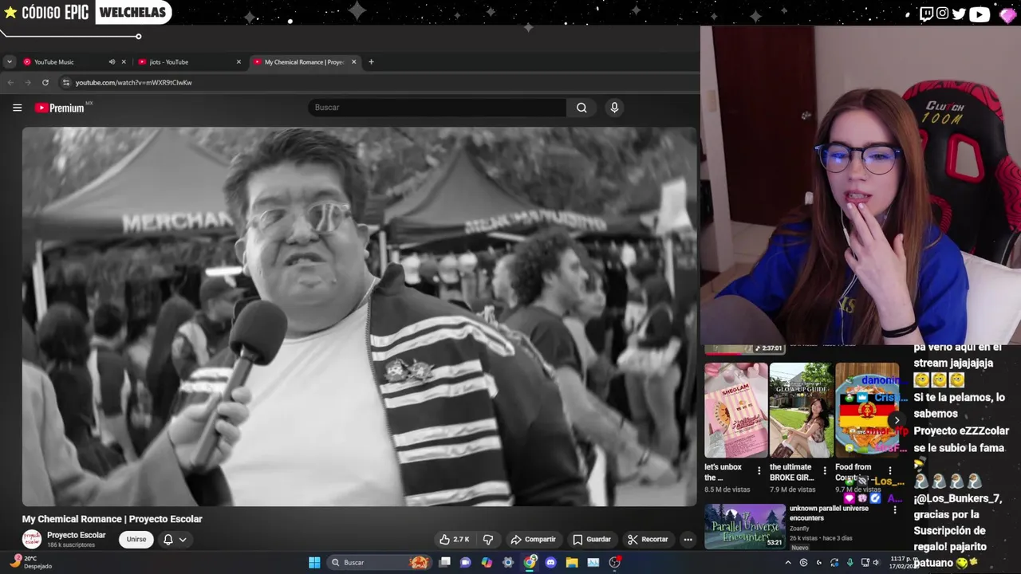Reload the current page
The height and width of the screenshot is (574, 1021).
point(45,82)
